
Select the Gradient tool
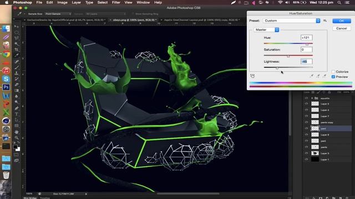(17, 91)
